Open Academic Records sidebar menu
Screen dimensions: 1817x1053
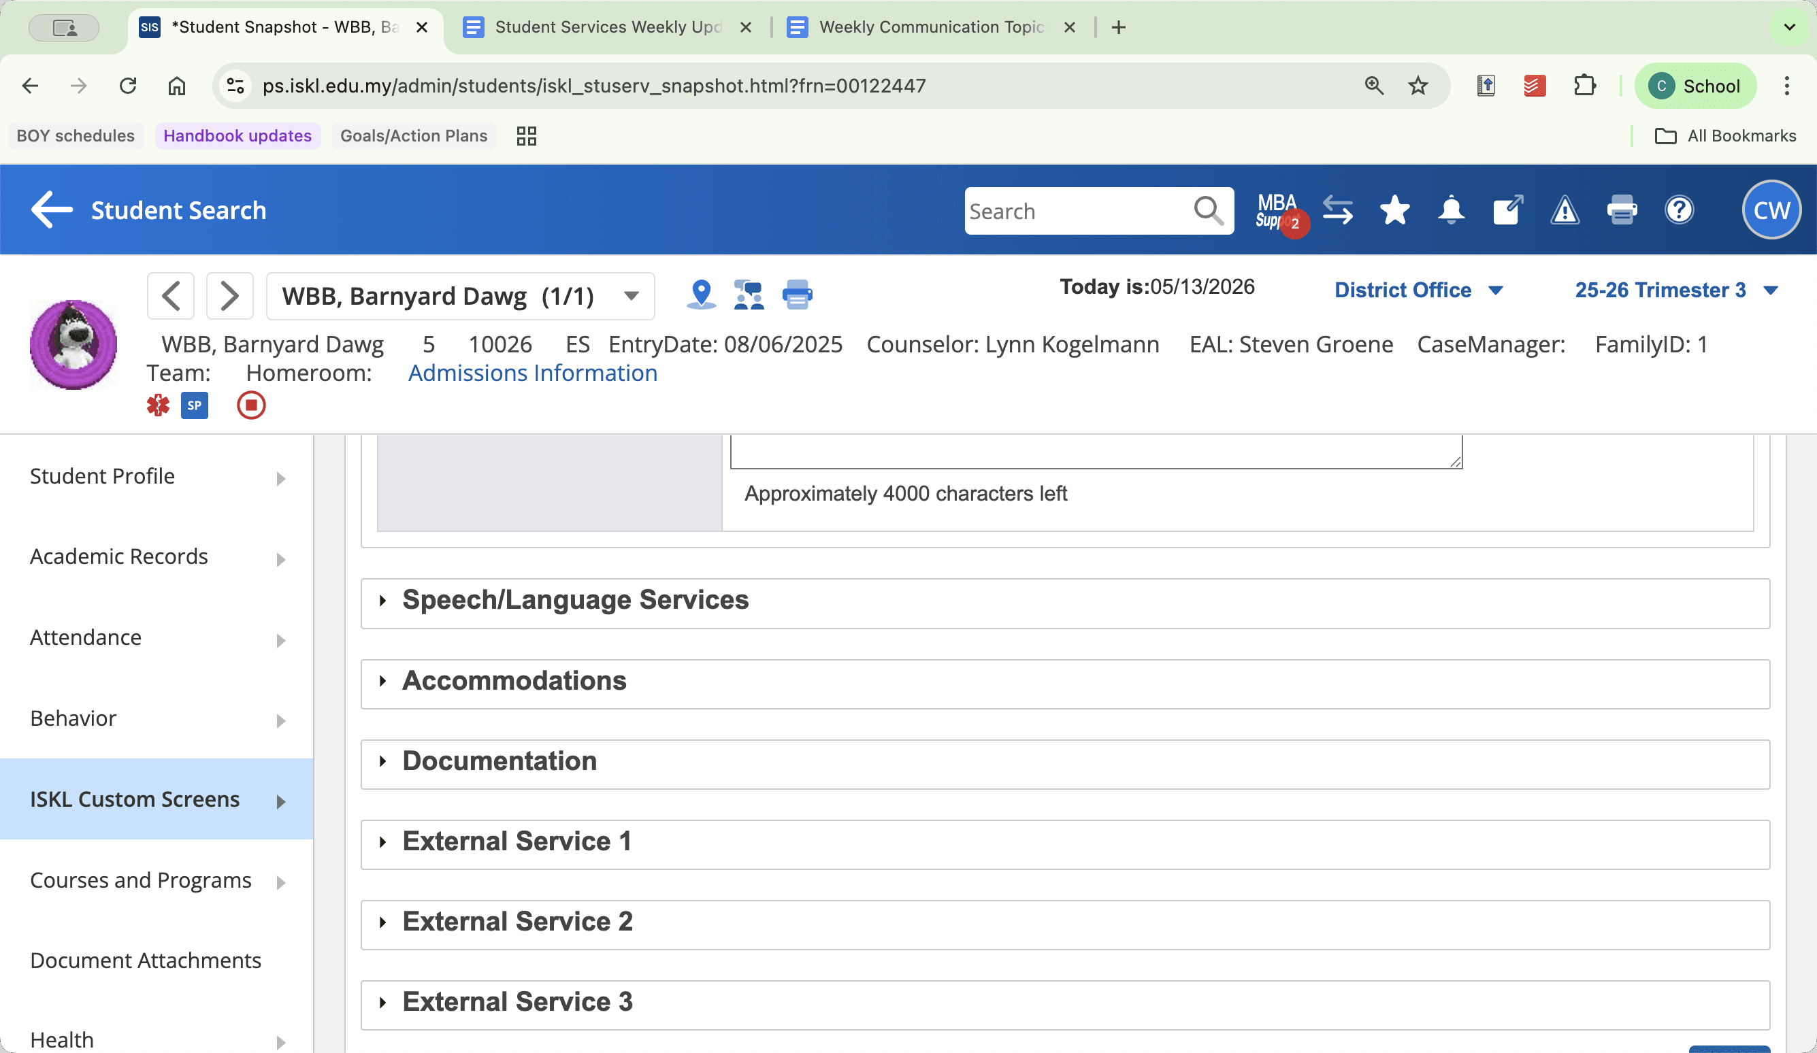(x=157, y=557)
